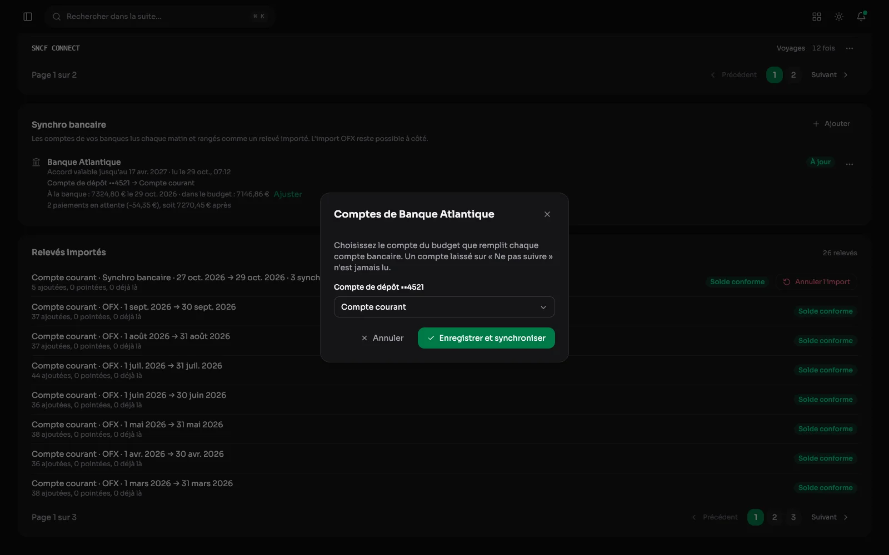Click Solde conforme badge of Synchro bancaire row
889x555 pixels.
point(737,282)
